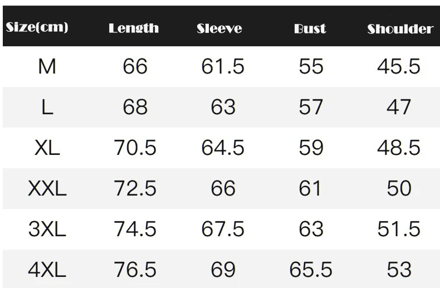Click the XL size row label
The image size is (440, 288).
point(47,148)
